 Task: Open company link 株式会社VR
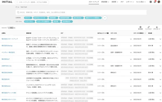coord(6,79)
